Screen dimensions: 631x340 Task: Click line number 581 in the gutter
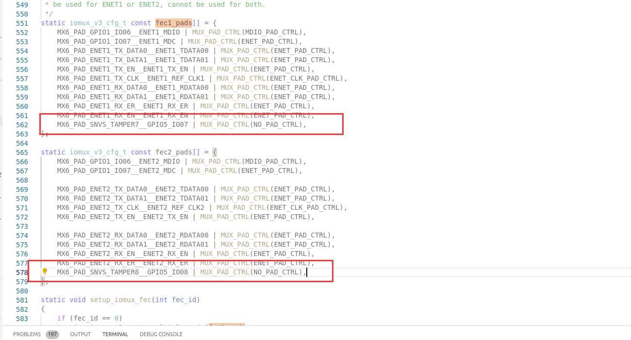click(22, 300)
